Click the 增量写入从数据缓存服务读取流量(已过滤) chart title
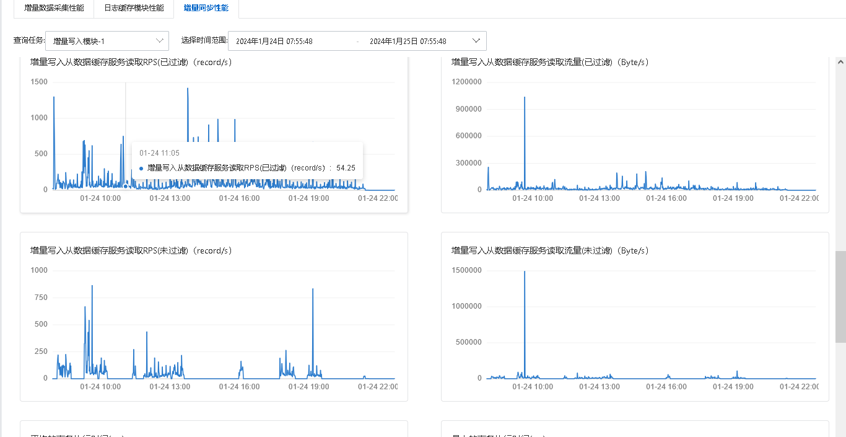846x437 pixels. coord(551,62)
